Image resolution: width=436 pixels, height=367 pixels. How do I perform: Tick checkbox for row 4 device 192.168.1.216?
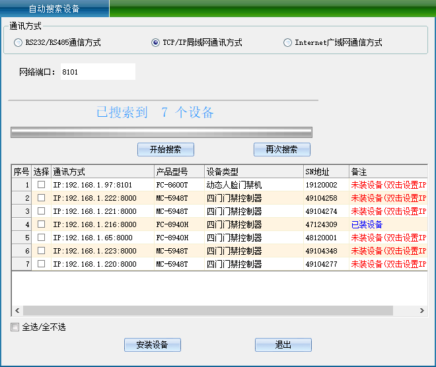(41, 224)
